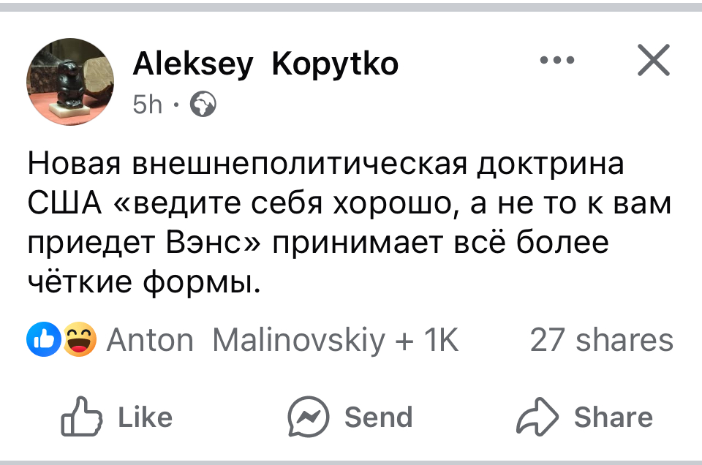
Task: Click the word "Вэнс" in the post
Action: [208, 243]
